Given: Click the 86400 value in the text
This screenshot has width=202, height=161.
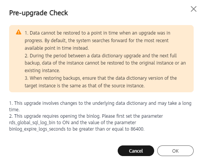Looking at the screenshot, I should (137, 129).
